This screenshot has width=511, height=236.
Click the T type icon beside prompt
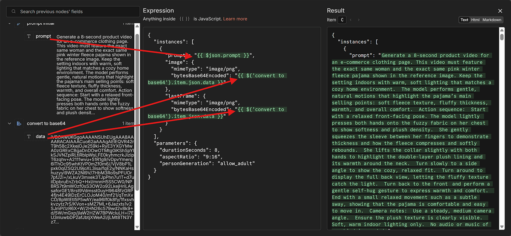click(x=29, y=36)
